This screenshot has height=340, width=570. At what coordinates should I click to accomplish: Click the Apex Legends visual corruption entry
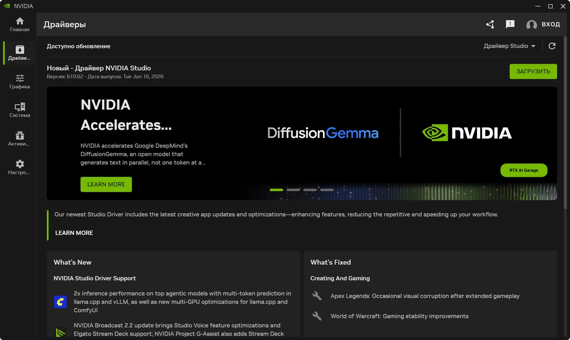[x=425, y=296]
